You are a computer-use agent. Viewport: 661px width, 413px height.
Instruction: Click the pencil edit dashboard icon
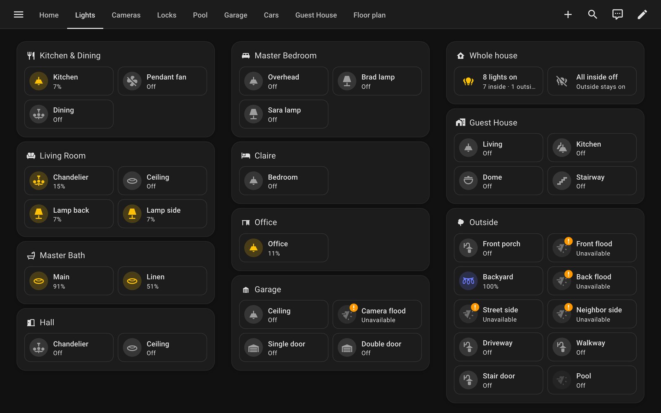[x=642, y=15]
